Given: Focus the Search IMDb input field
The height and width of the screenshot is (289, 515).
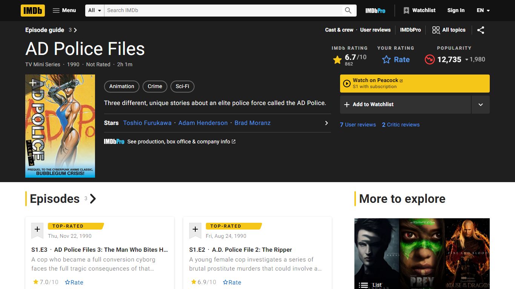Looking at the screenshot, I should [222, 11].
